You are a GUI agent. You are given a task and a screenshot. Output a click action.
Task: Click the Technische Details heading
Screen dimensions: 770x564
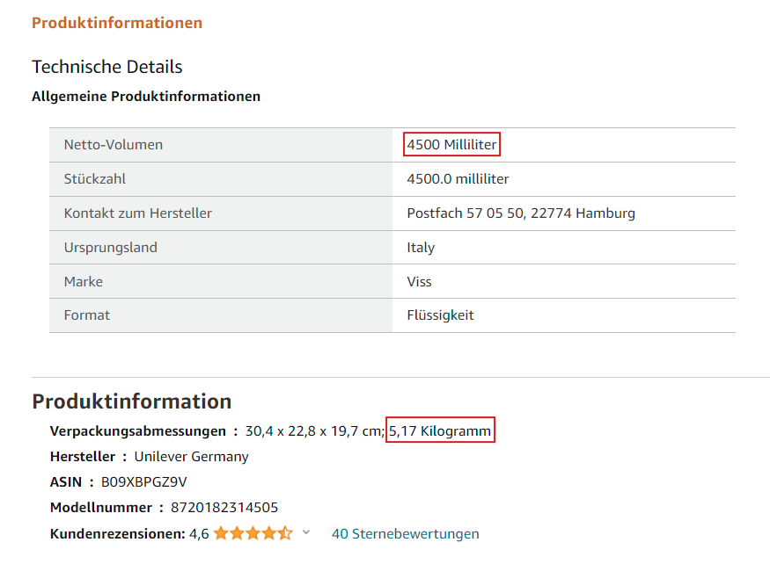(x=107, y=67)
